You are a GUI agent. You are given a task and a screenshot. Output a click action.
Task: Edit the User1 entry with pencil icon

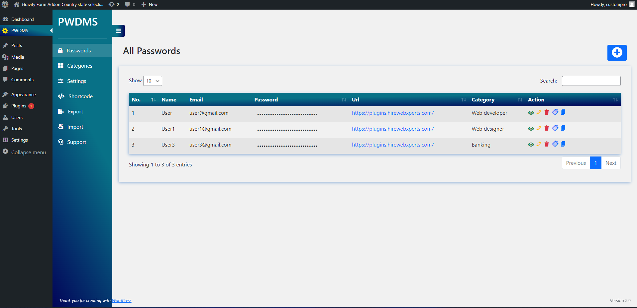click(539, 128)
